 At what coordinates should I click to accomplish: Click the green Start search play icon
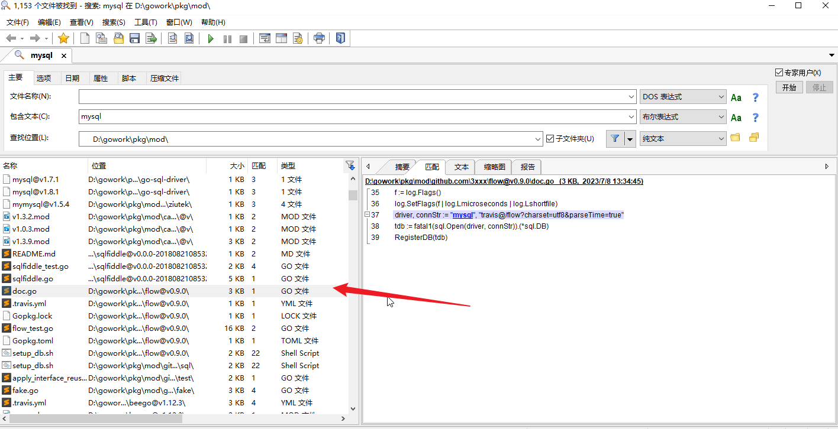click(211, 39)
